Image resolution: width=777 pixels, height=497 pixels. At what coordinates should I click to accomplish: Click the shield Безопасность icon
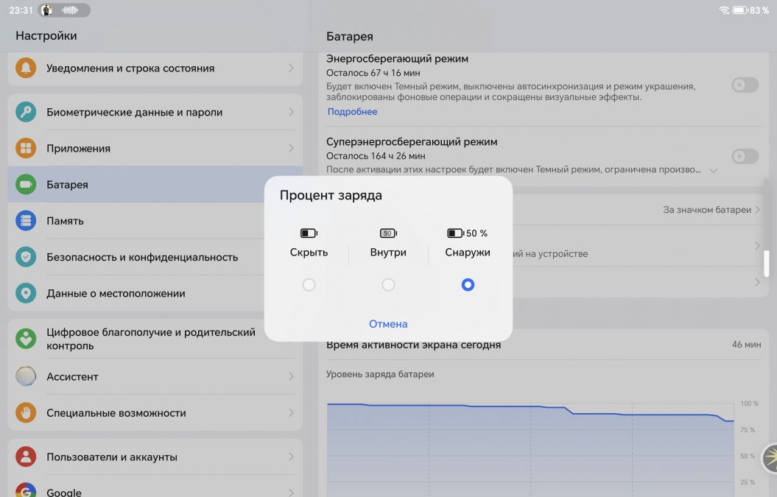click(26, 257)
